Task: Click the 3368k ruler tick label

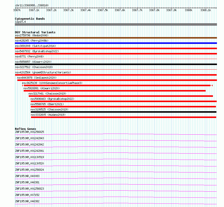Action: [x=189, y=10]
